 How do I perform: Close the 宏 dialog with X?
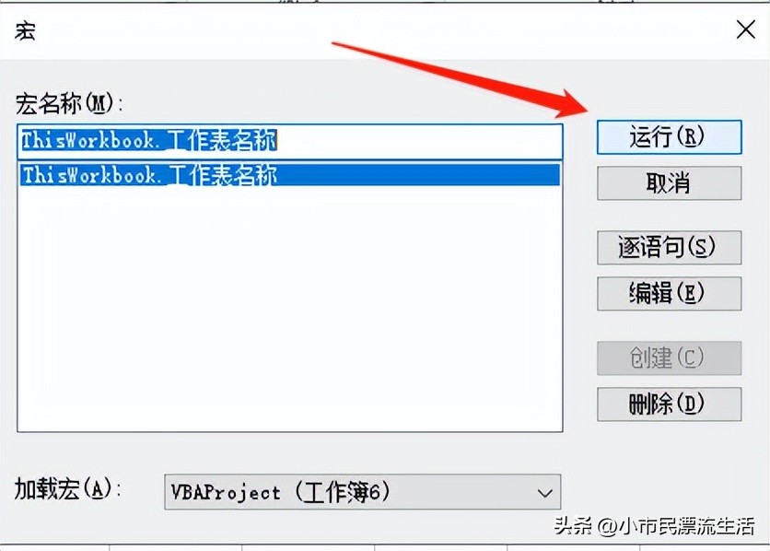pos(745,29)
